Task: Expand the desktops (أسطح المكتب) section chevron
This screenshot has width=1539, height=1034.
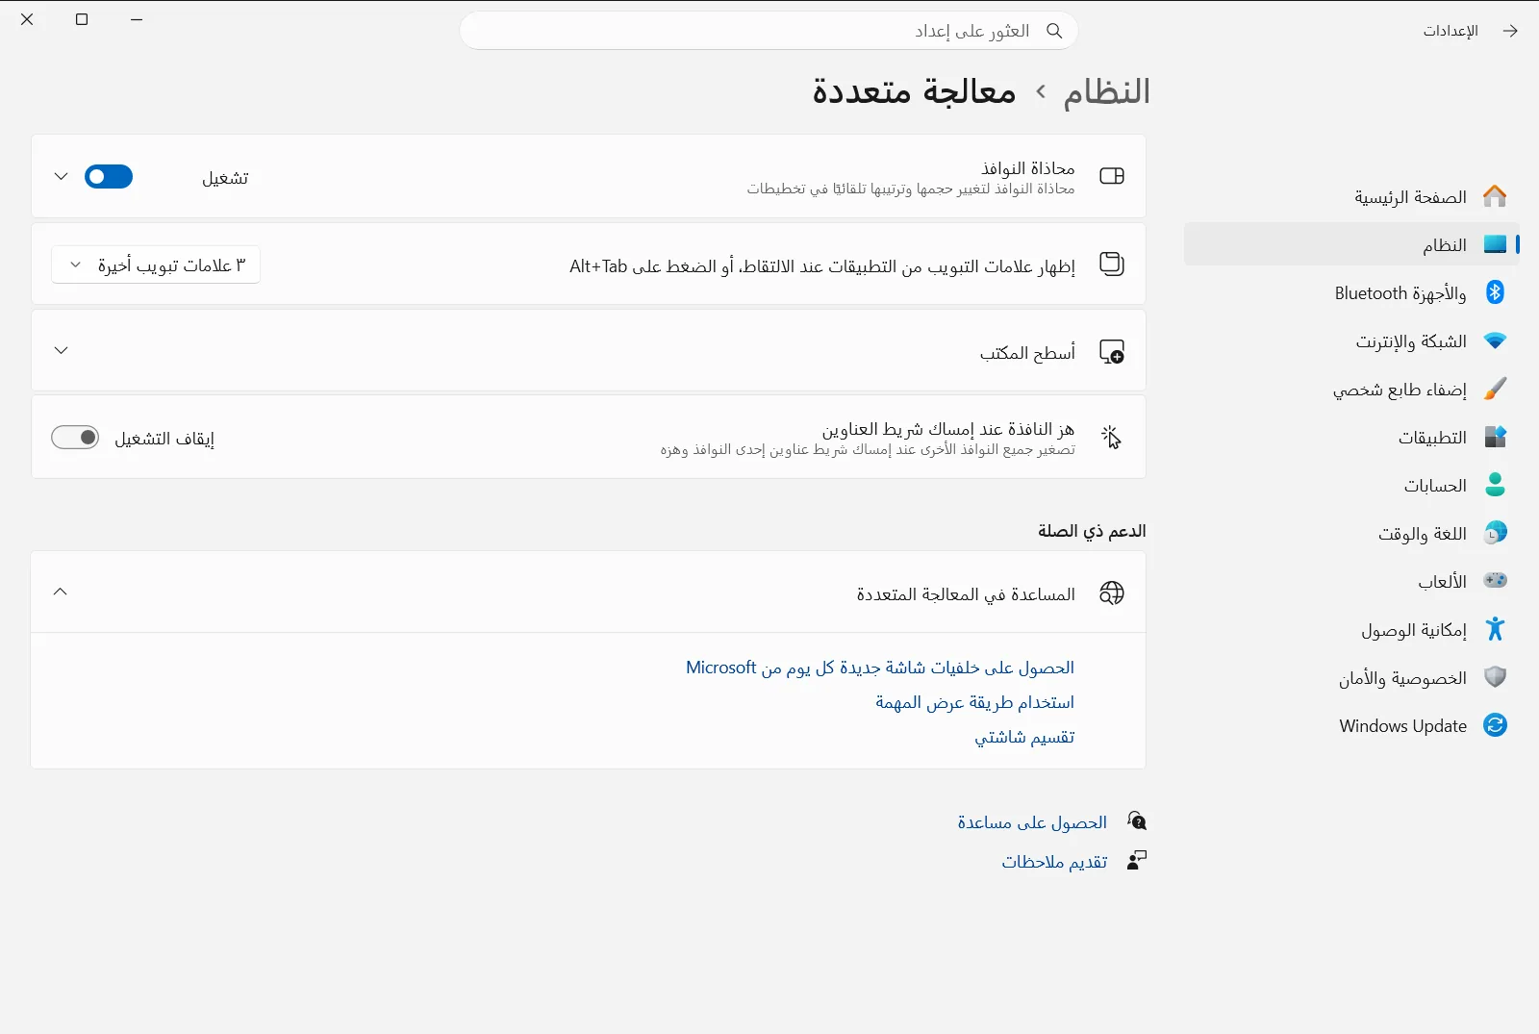Action: pyautogui.click(x=61, y=350)
